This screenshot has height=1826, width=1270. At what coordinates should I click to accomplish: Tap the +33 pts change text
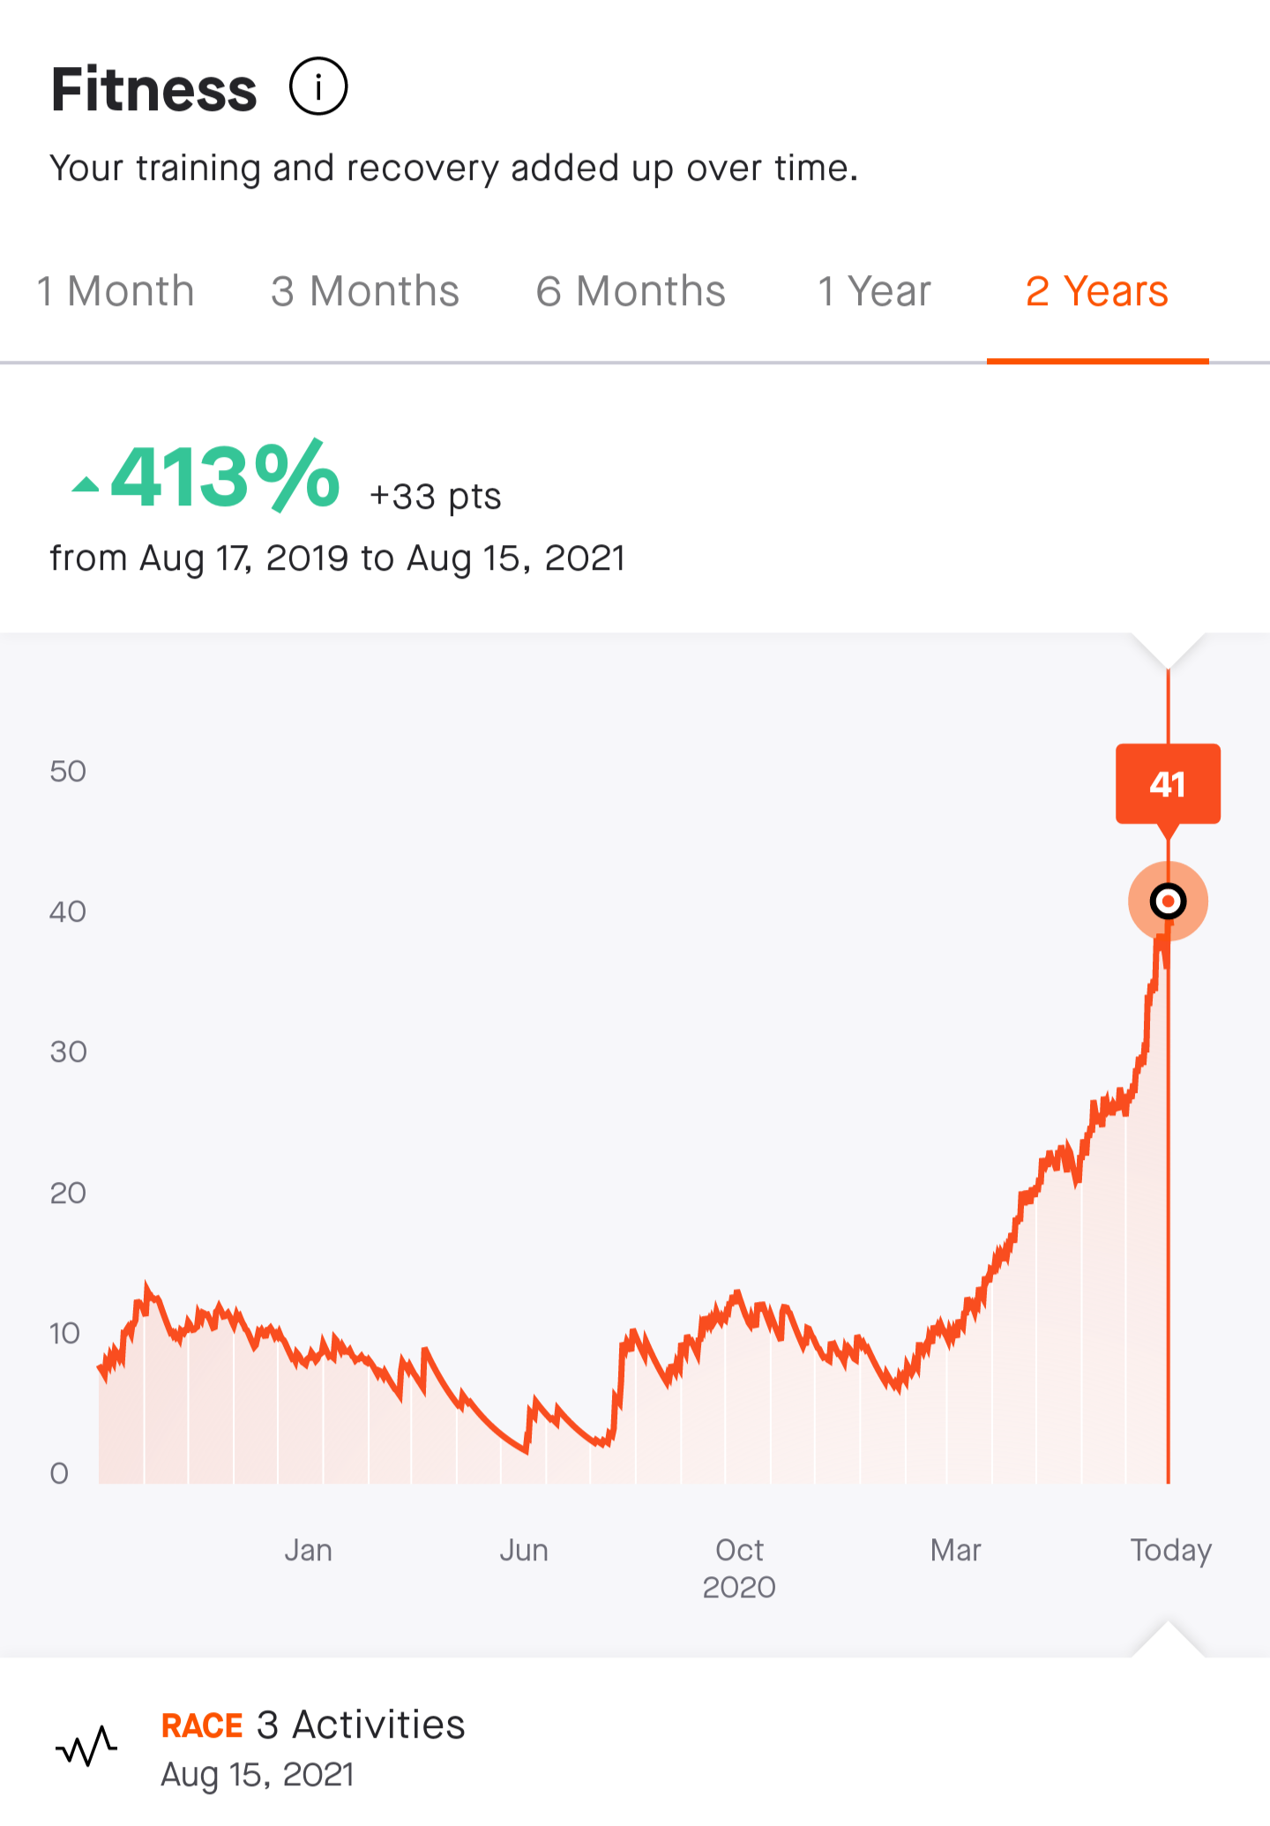(x=436, y=497)
